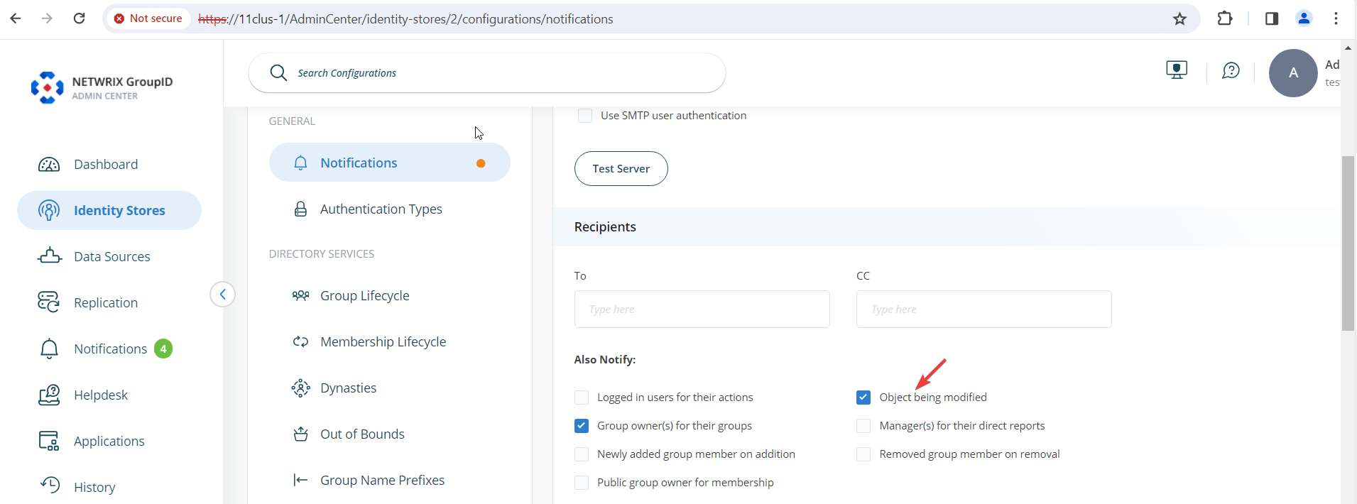
Task: Click the Helpdesk icon
Action: pyautogui.click(x=49, y=395)
